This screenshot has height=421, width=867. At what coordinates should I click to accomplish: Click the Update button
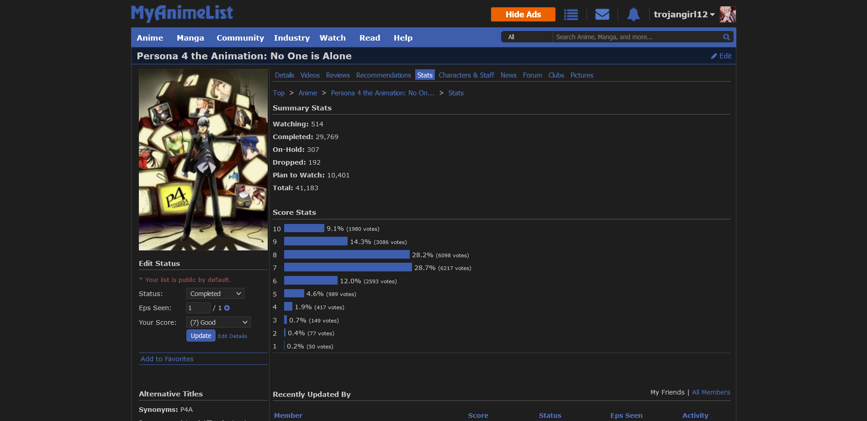[201, 336]
